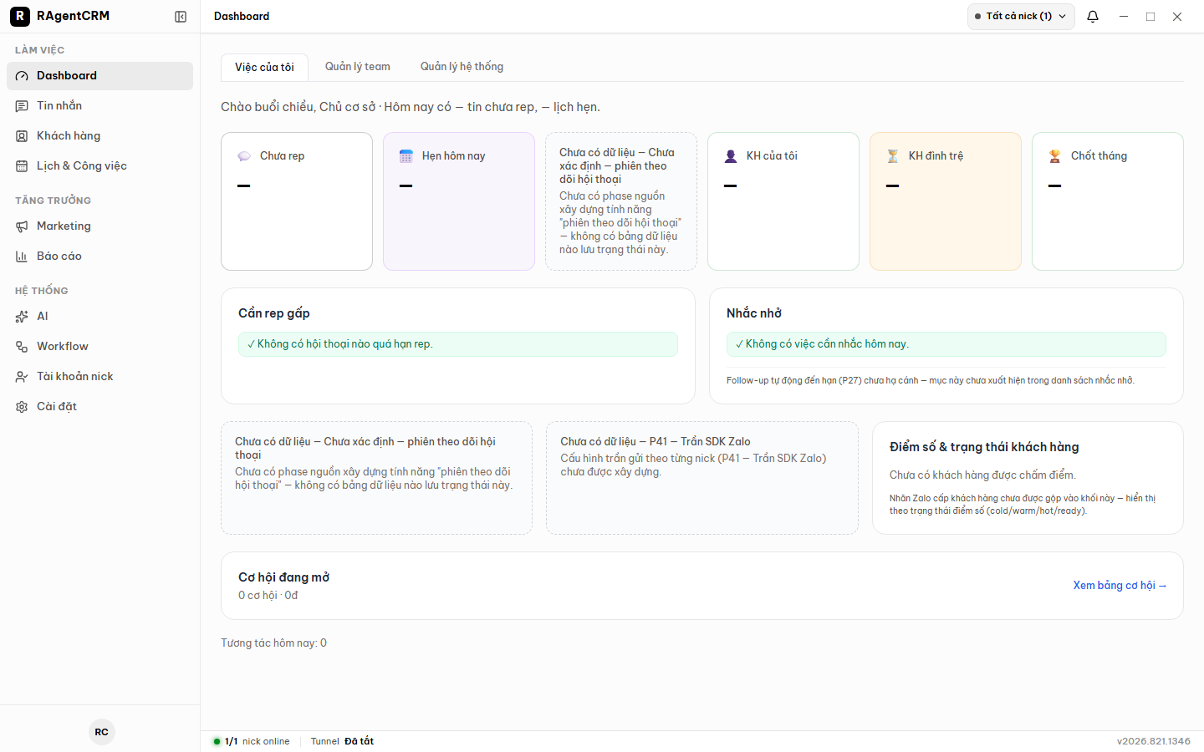
Task: Click the 0 cơ hội · 0đ text
Action: click(268, 596)
